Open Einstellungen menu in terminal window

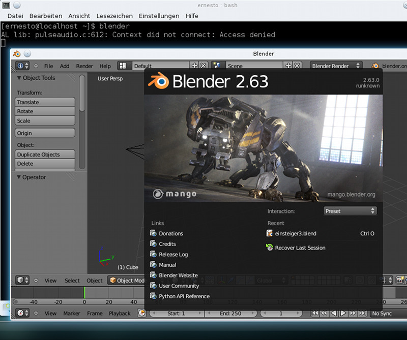(159, 16)
